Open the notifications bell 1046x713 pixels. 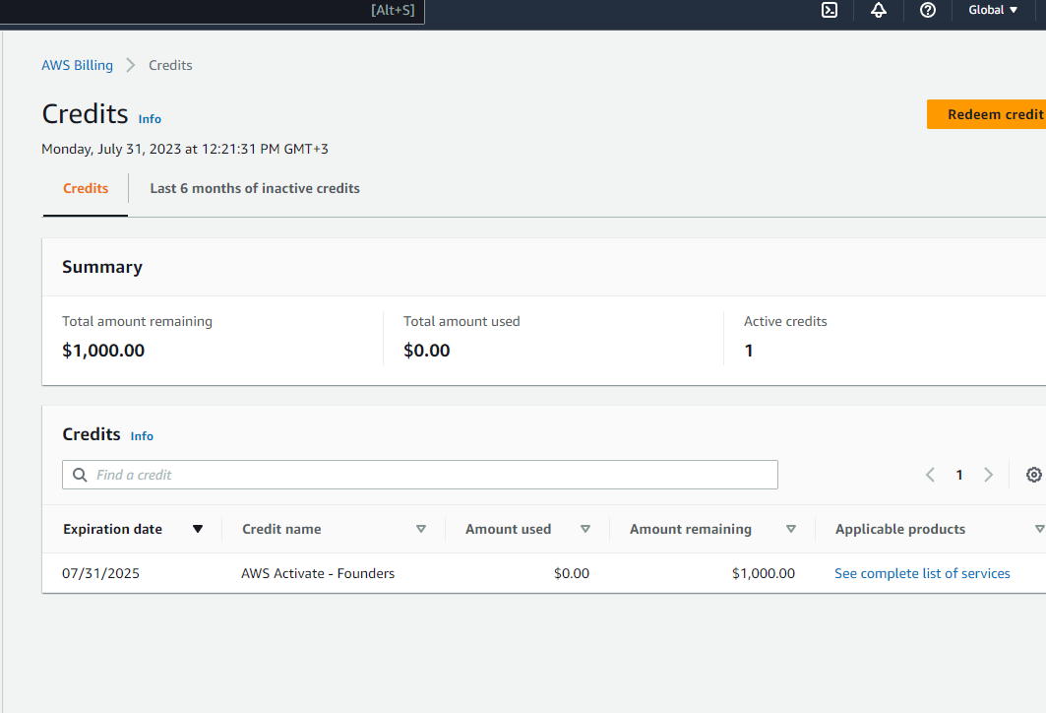[x=879, y=10]
